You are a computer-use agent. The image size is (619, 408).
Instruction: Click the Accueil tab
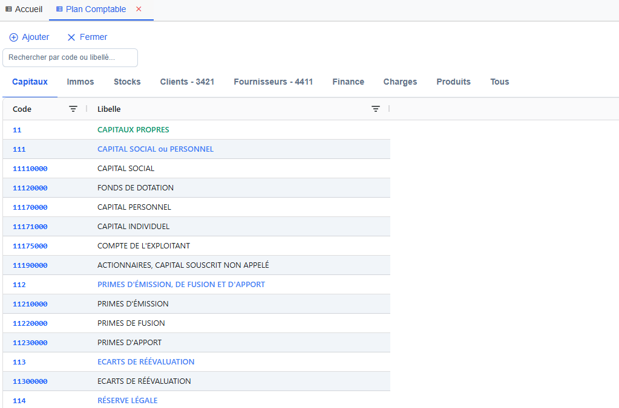(24, 9)
